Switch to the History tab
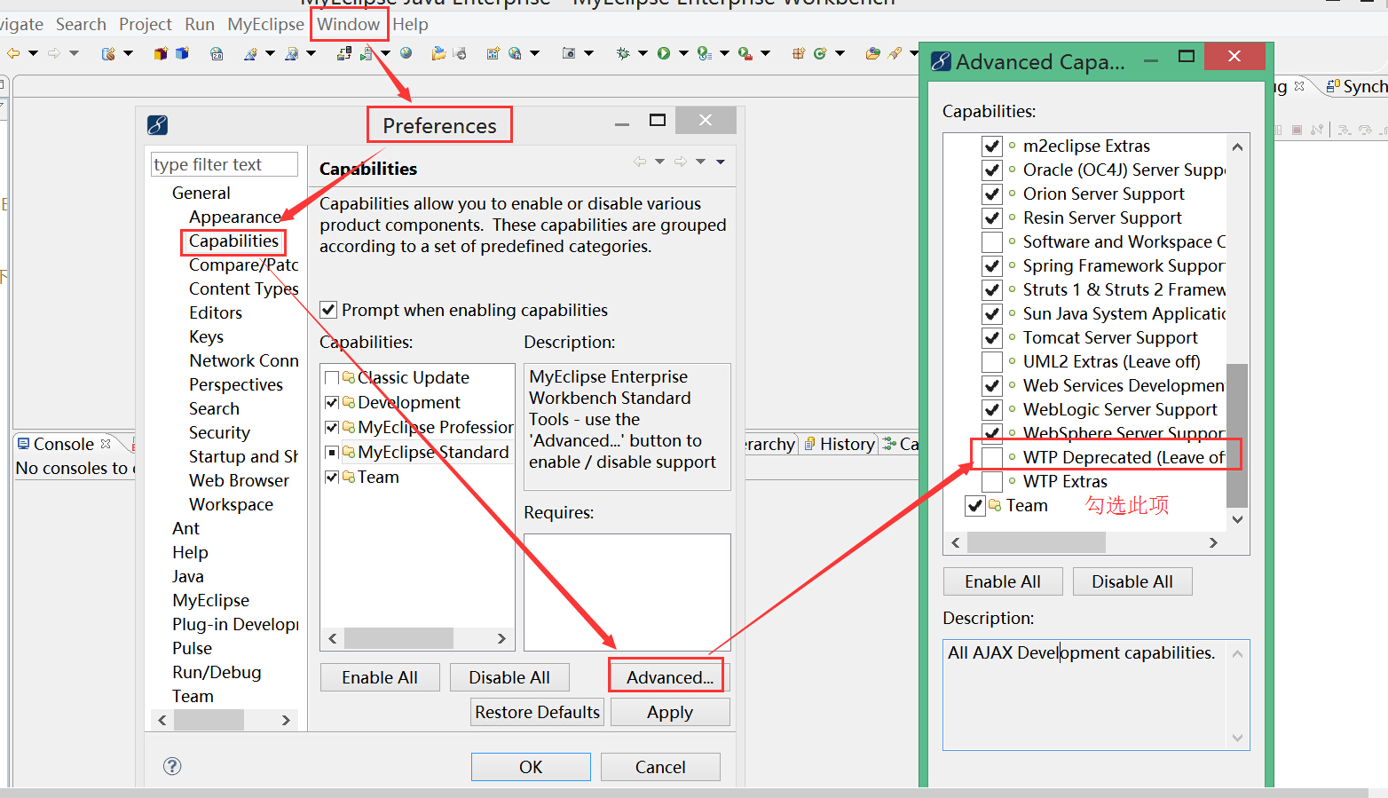1388x798 pixels. click(x=840, y=444)
